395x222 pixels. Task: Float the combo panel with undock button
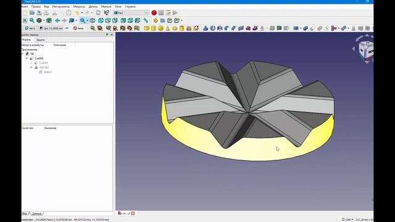(x=107, y=35)
